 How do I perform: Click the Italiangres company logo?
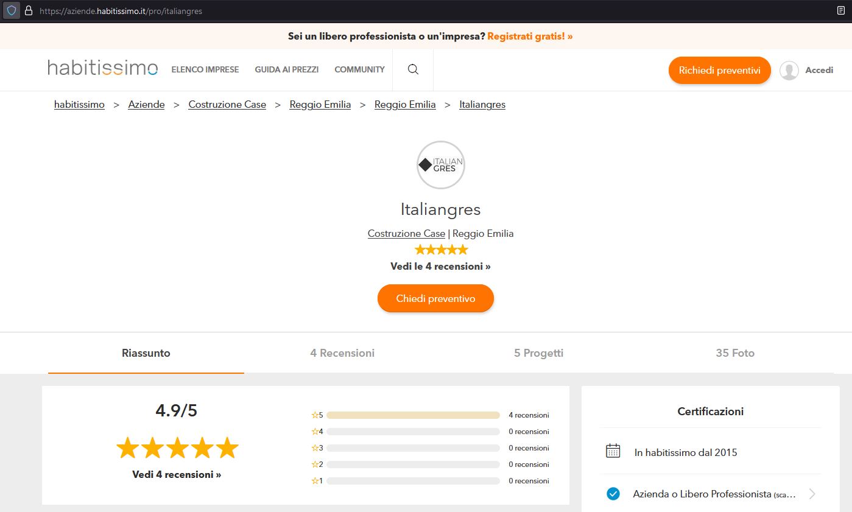click(x=441, y=165)
